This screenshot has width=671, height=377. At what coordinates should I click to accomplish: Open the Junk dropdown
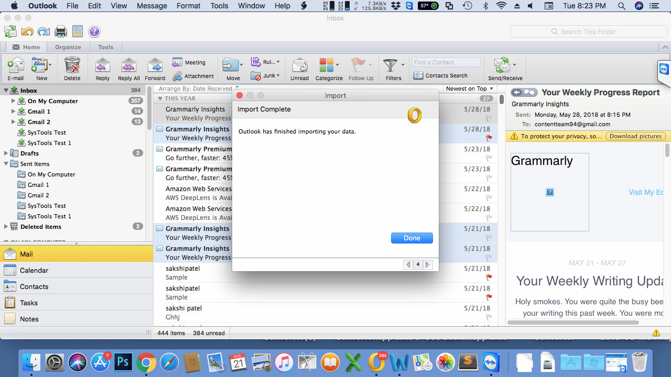click(x=265, y=75)
